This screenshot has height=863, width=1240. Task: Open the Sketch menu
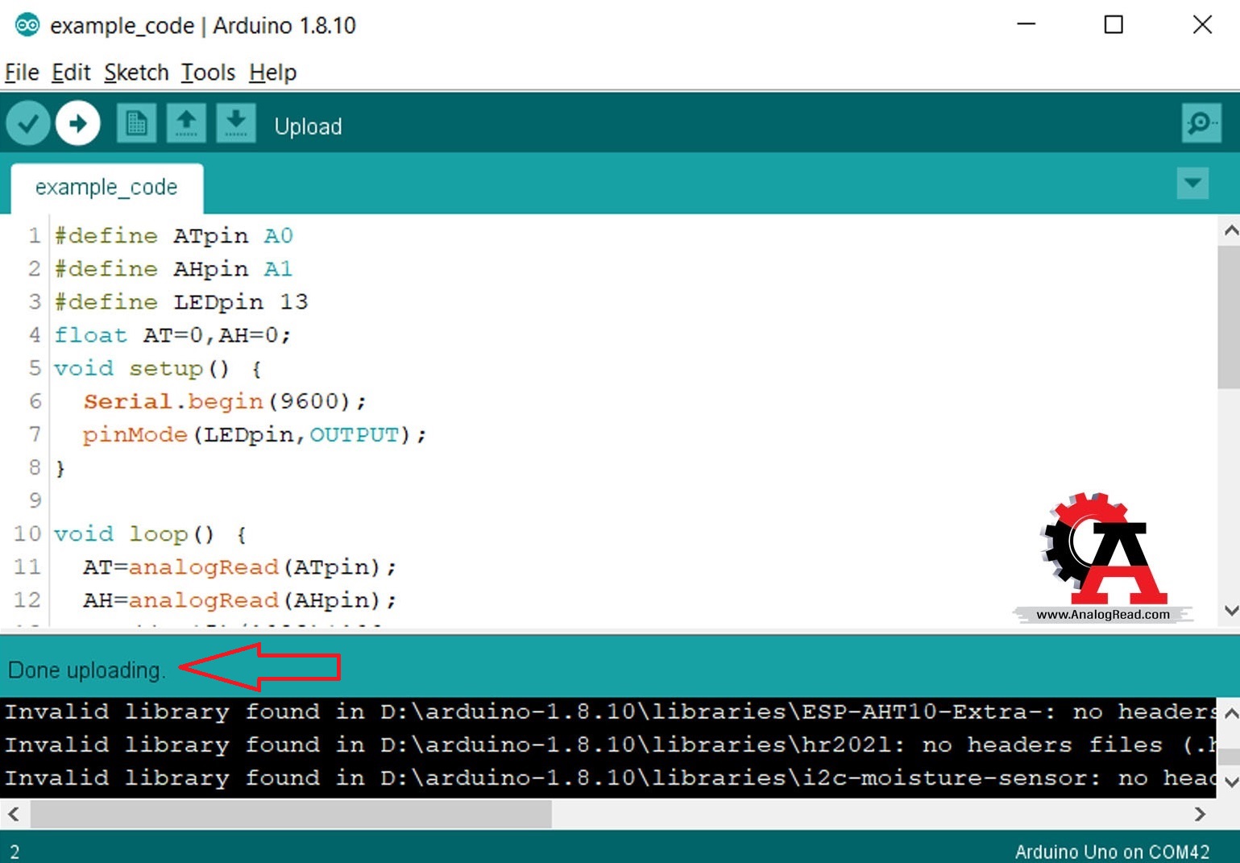coord(136,73)
